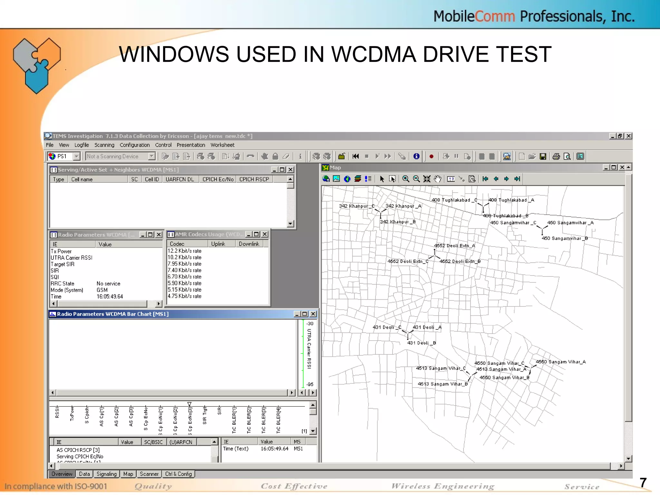Click the fast forward playback icon

click(388, 156)
